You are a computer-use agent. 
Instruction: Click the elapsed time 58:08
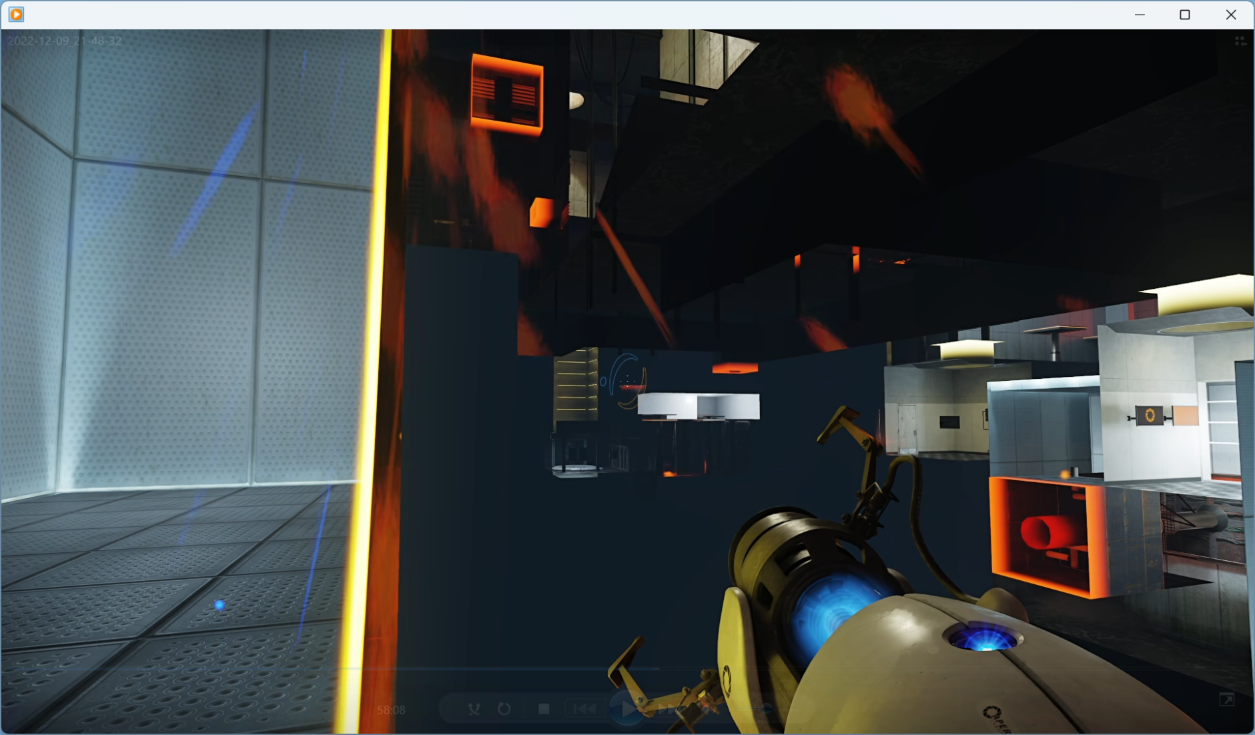(x=391, y=710)
